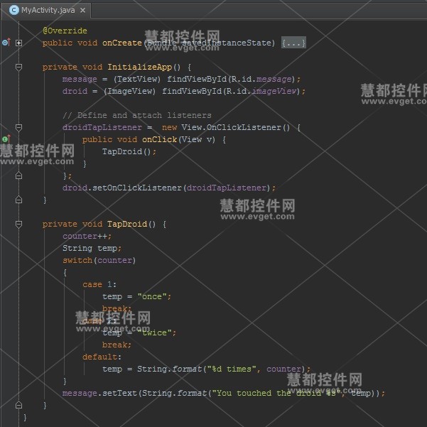Click the override gutter icon beside onCreate

pos(6,43)
